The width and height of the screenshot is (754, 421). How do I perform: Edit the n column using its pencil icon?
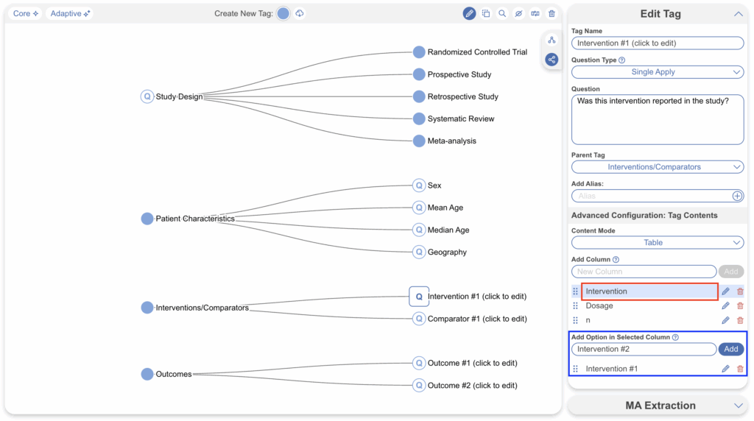(x=725, y=321)
